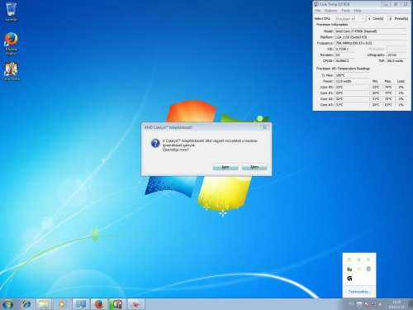Click the Core #0 Max temperature cell
Image resolution: width=413 pixels, height=310 pixels.
point(388,87)
